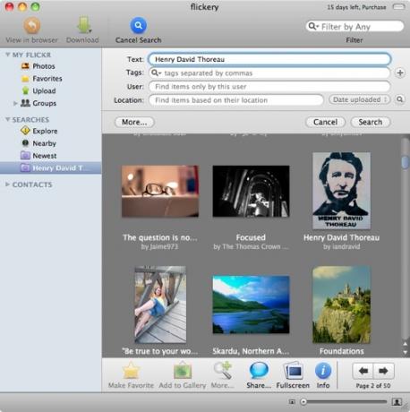Click the Fullscreen icon

tap(293, 371)
